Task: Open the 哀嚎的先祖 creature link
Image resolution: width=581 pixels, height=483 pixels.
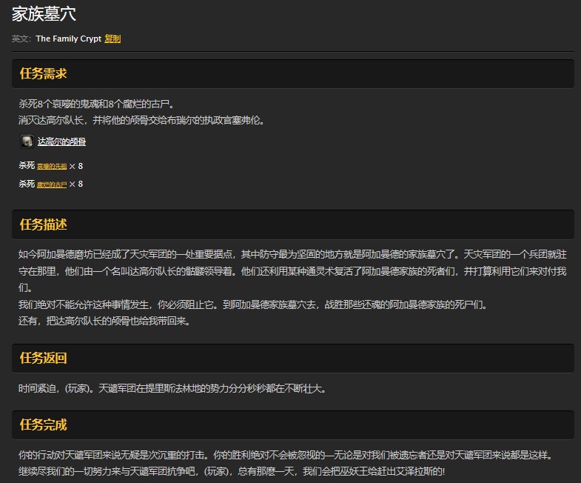Action: pyautogui.click(x=52, y=167)
